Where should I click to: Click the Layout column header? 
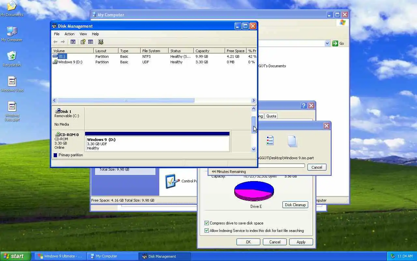tap(106, 51)
